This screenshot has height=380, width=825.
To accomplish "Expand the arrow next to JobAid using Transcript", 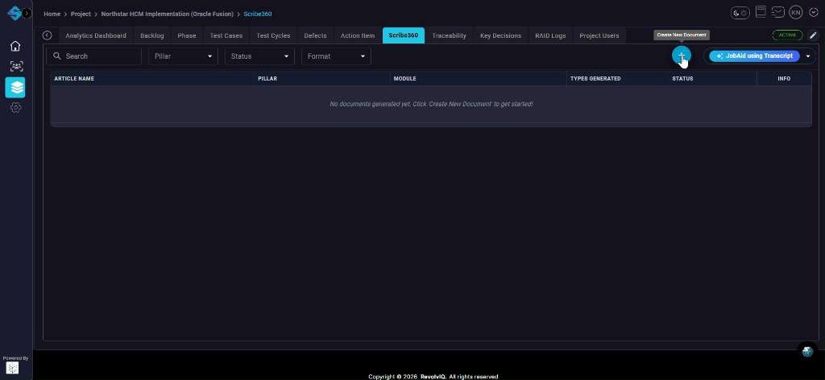I will click(x=808, y=56).
